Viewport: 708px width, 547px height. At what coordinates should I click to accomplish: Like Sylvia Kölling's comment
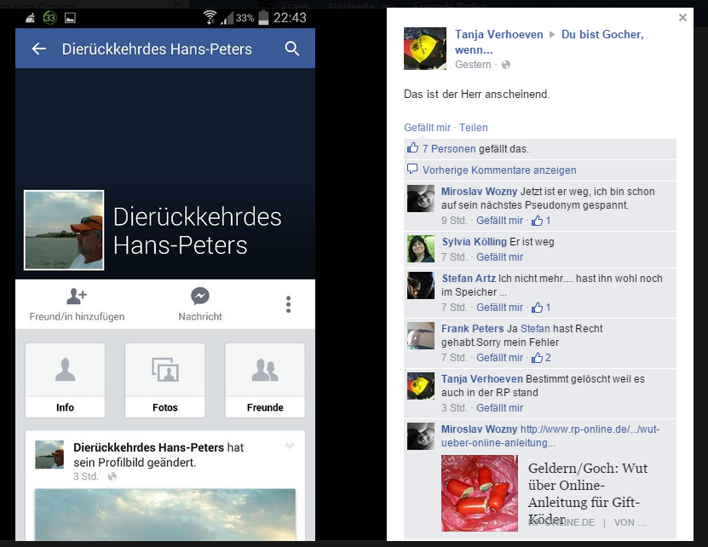pyautogui.click(x=499, y=257)
